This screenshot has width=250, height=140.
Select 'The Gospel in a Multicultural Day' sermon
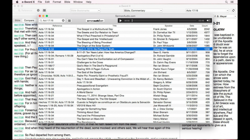(125, 29)
